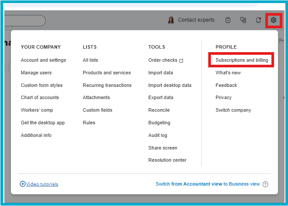The height and width of the screenshot is (206, 288).
Task: Open Subscriptions and billing
Action: pyautogui.click(x=241, y=60)
